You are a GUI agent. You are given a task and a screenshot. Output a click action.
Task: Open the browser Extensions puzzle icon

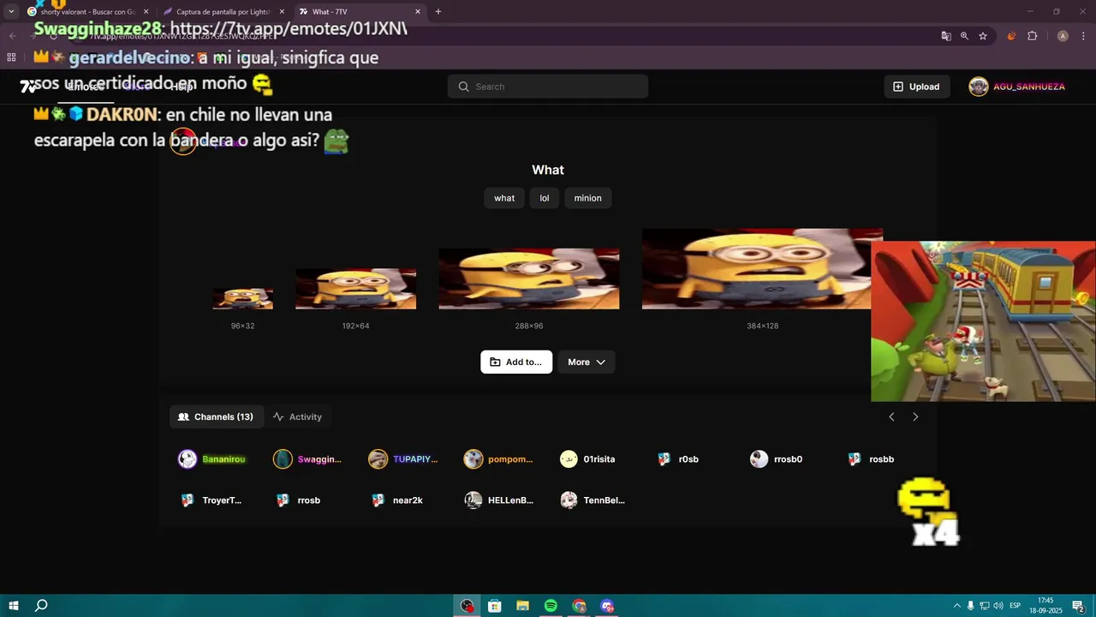[x=1032, y=36]
